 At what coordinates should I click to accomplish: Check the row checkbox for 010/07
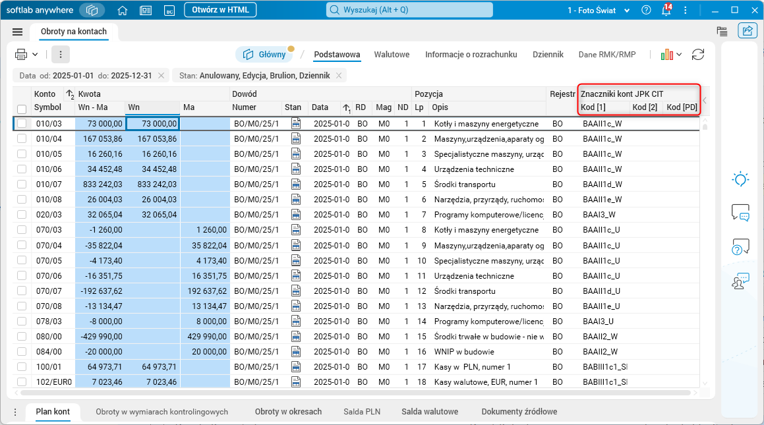click(x=22, y=184)
